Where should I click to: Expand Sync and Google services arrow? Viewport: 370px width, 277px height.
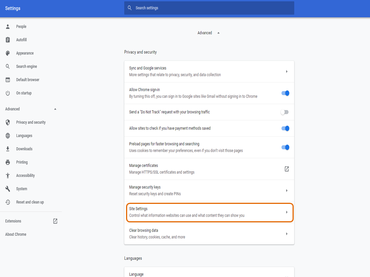point(287,72)
